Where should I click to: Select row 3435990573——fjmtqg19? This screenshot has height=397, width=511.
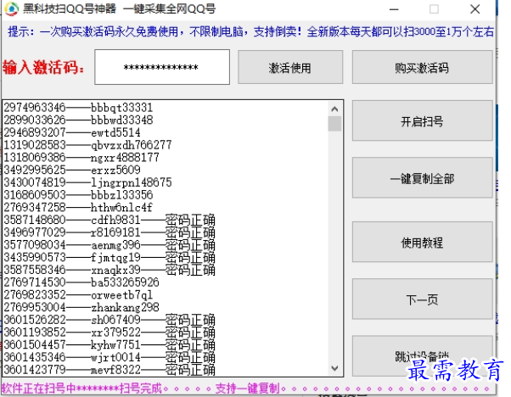click(109, 258)
